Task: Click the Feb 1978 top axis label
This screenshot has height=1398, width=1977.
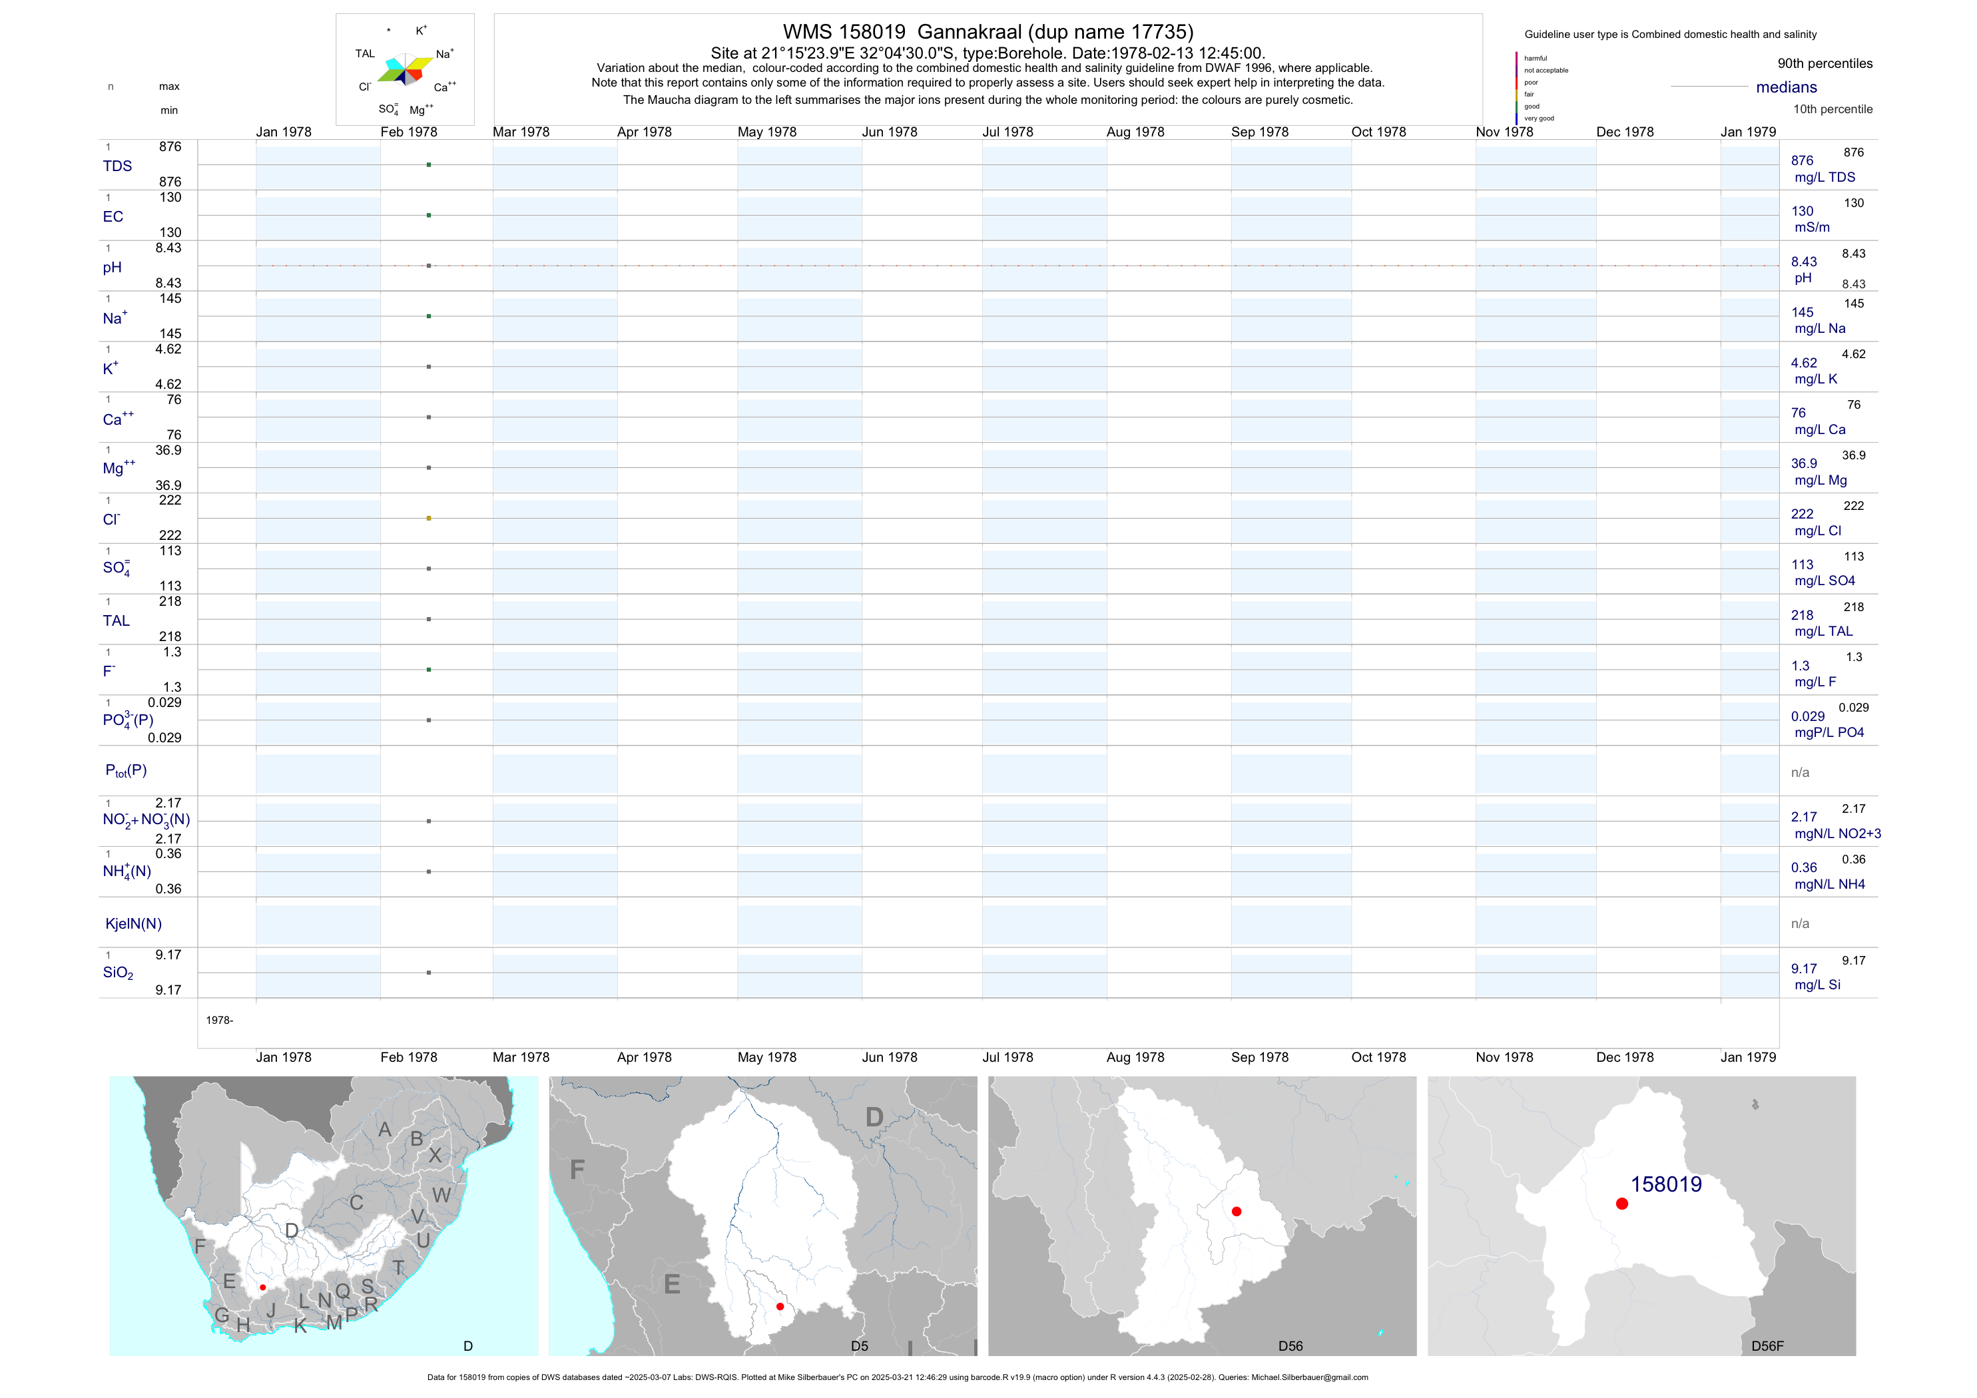Action: tap(409, 132)
